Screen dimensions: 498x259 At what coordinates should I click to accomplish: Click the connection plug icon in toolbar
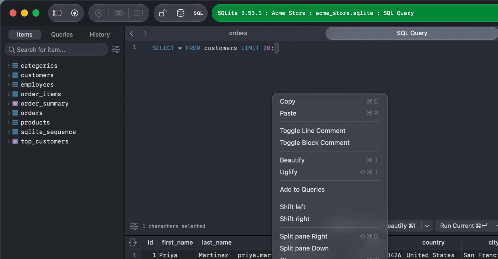(x=75, y=13)
